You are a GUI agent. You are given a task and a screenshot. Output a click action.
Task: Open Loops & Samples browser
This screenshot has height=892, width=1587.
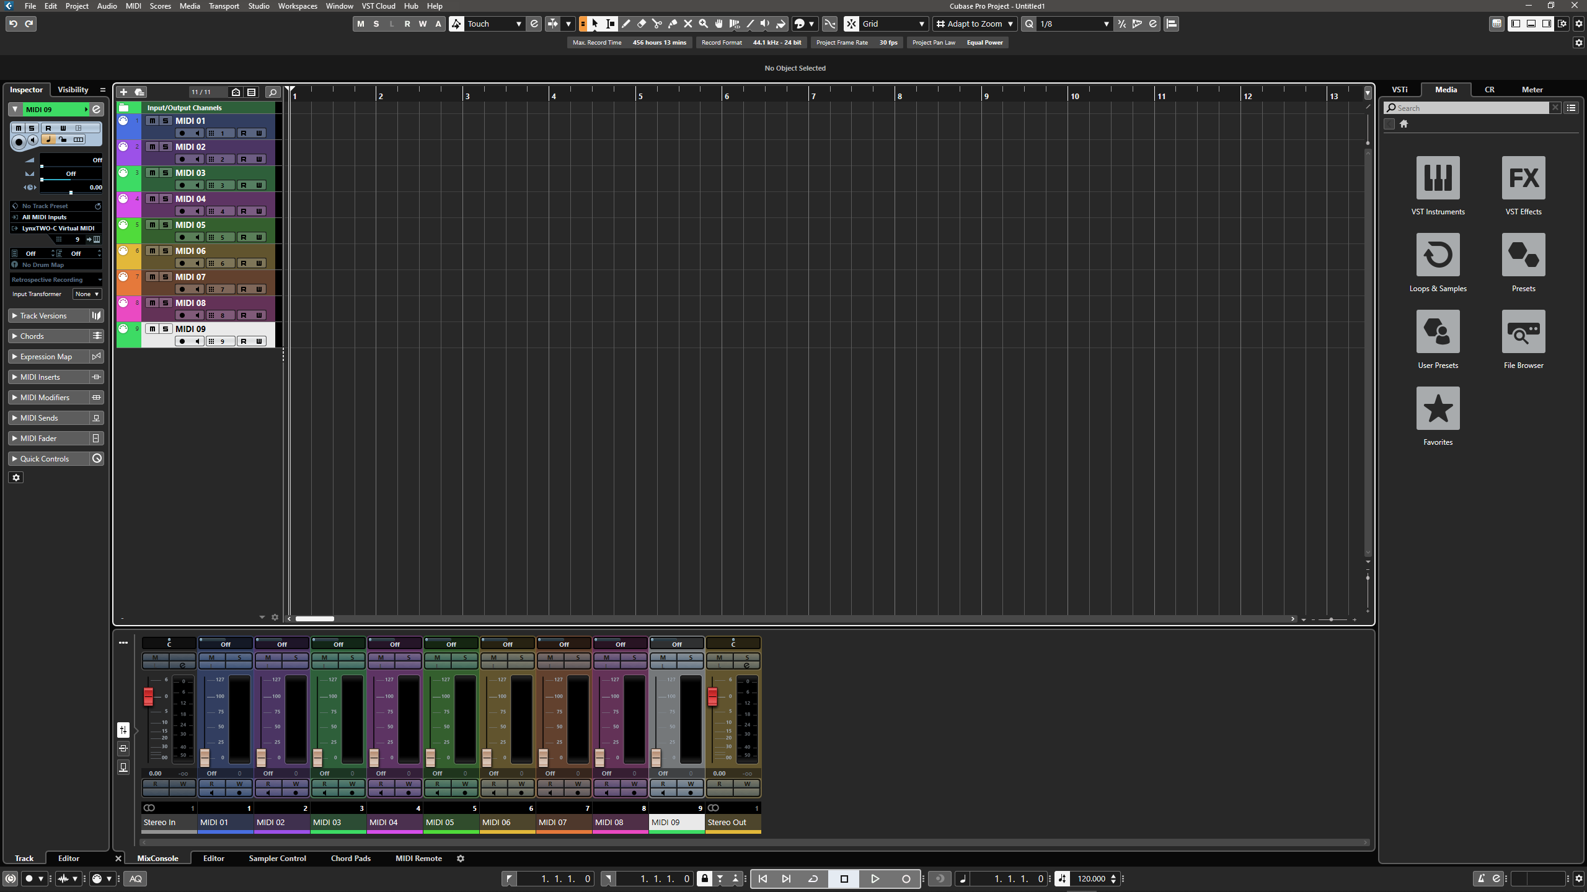point(1438,255)
